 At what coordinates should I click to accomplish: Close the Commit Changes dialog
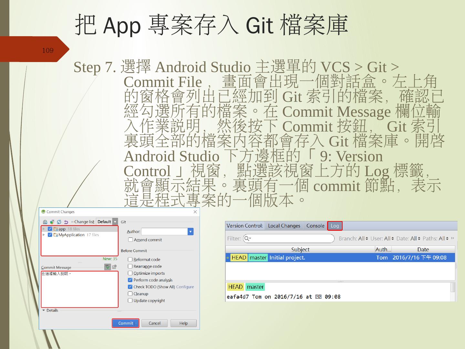coord(195,212)
